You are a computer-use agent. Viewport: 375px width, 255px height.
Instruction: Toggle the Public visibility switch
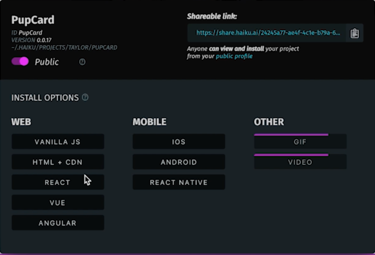[20, 61]
